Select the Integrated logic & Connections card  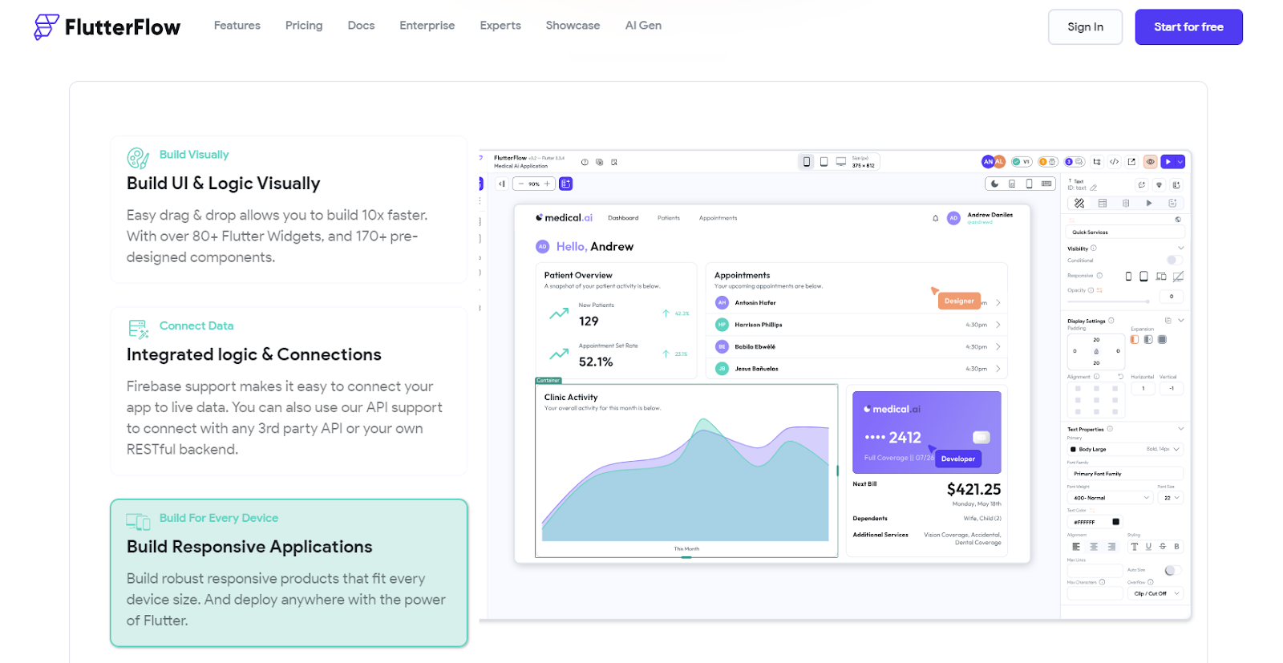pyautogui.click(x=289, y=391)
